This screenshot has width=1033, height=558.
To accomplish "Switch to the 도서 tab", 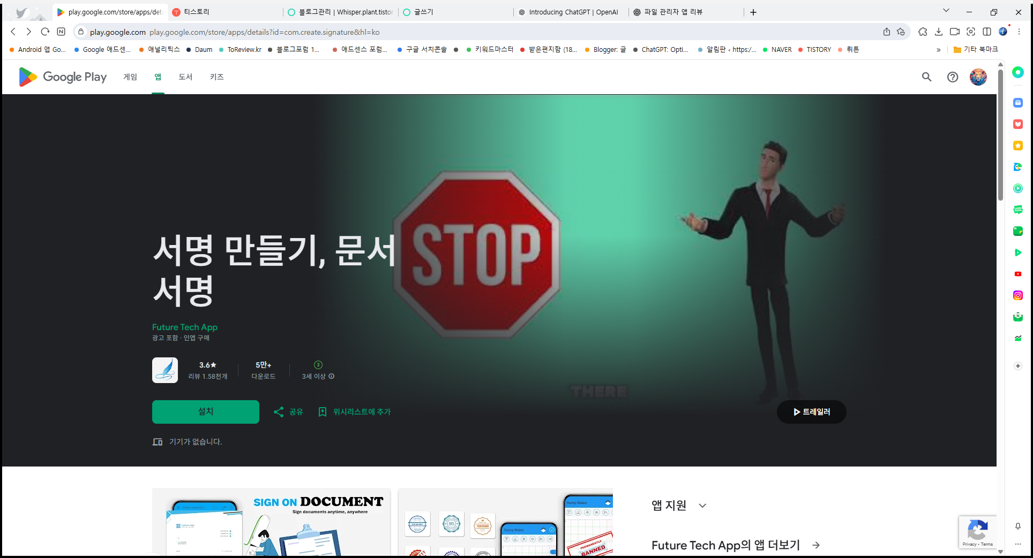I will 185,77.
